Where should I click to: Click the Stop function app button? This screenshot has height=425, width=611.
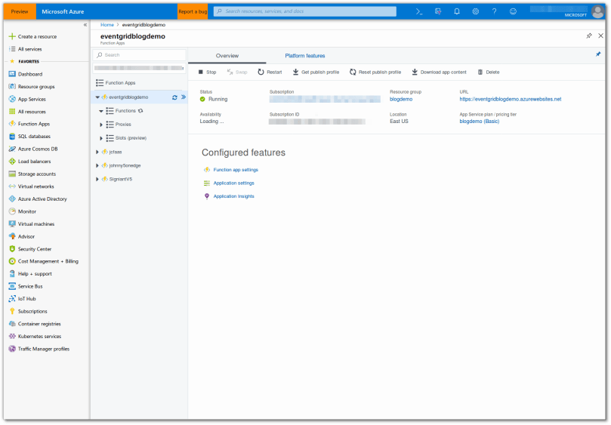(x=207, y=72)
